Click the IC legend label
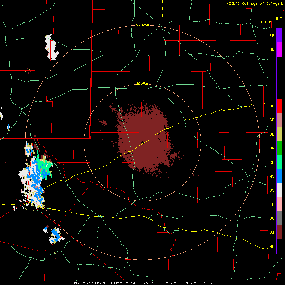The height and width of the screenshot is (285, 285). coord(272,205)
